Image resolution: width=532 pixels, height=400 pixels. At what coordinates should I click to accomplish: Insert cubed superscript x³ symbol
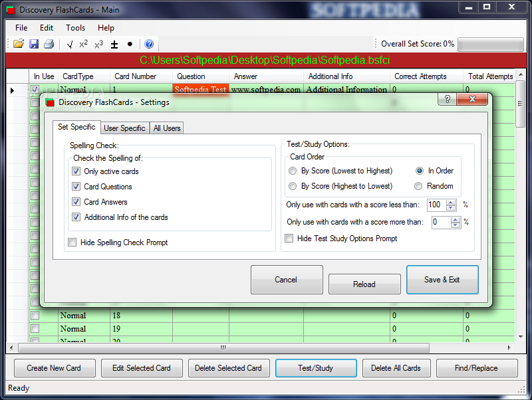(x=98, y=44)
